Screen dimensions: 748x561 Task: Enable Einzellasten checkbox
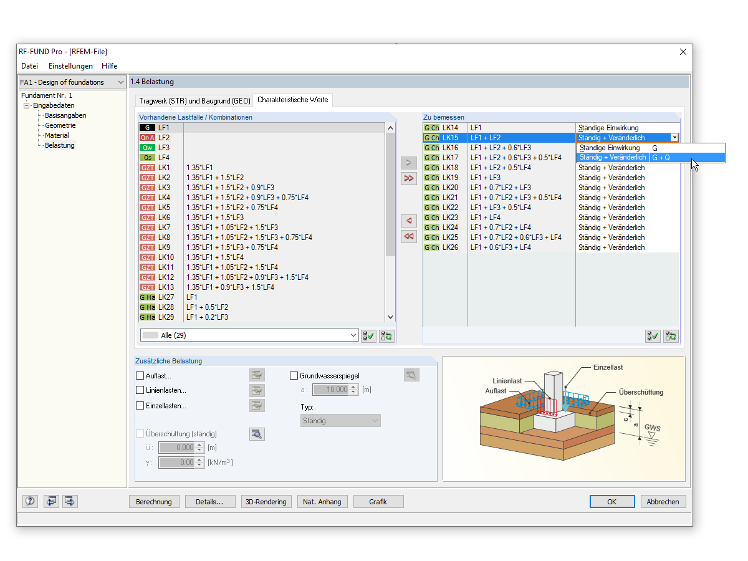pyautogui.click(x=140, y=406)
